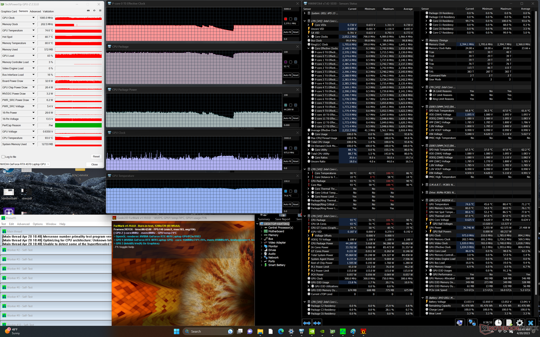Open the Prime95 Help menu

click(62, 224)
